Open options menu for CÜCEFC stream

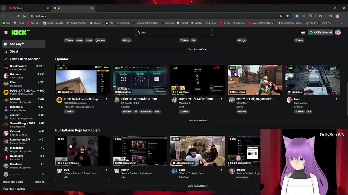[164, 99]
